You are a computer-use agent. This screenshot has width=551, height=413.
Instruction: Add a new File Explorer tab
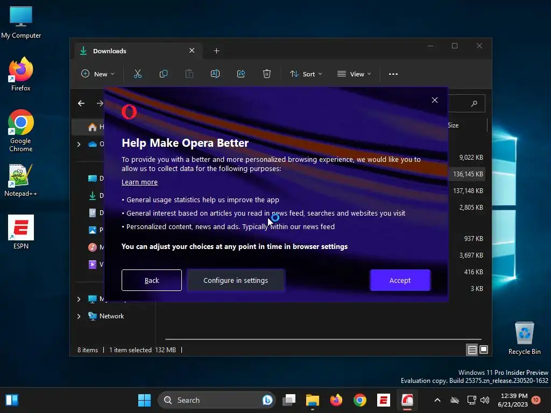click(x=216, y=51)
